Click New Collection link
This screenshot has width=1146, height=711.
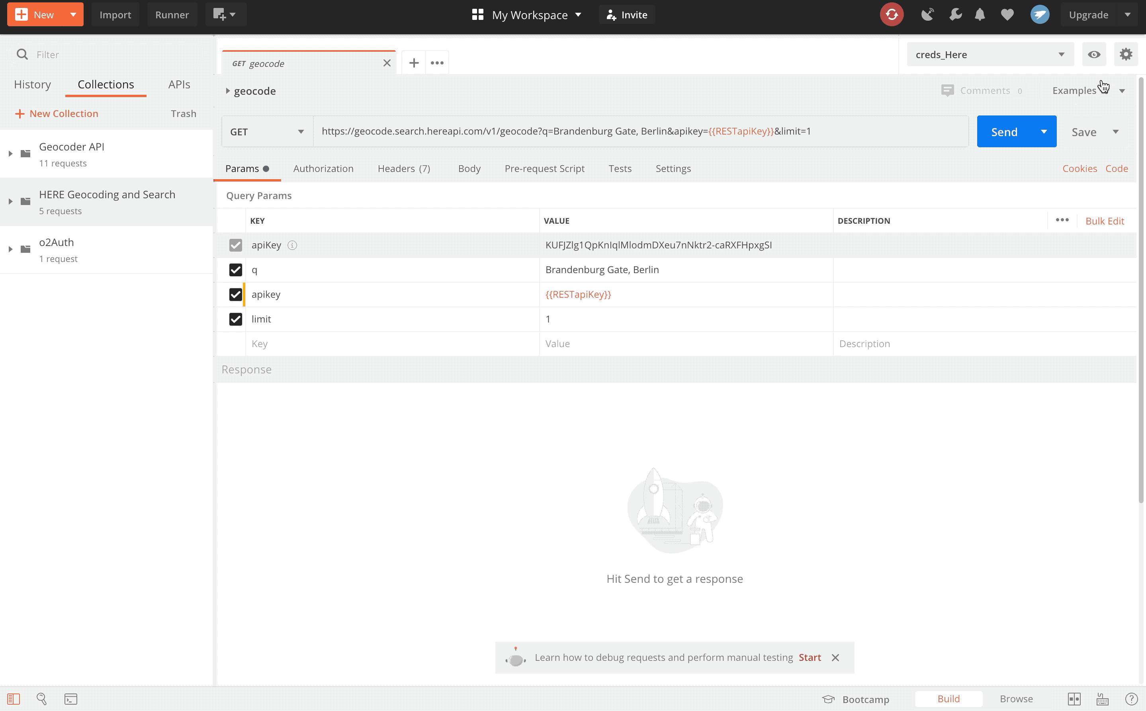point(57,113)
